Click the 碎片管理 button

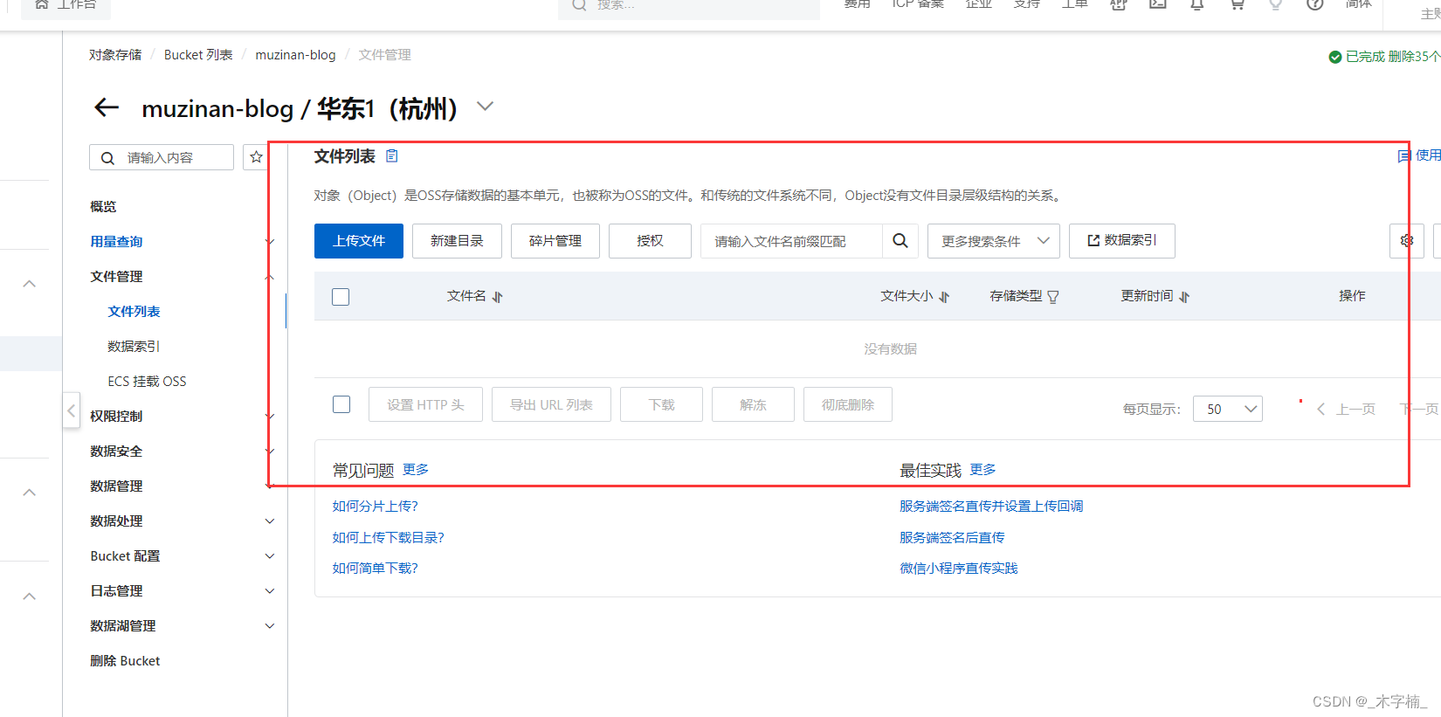pos(555,241)
